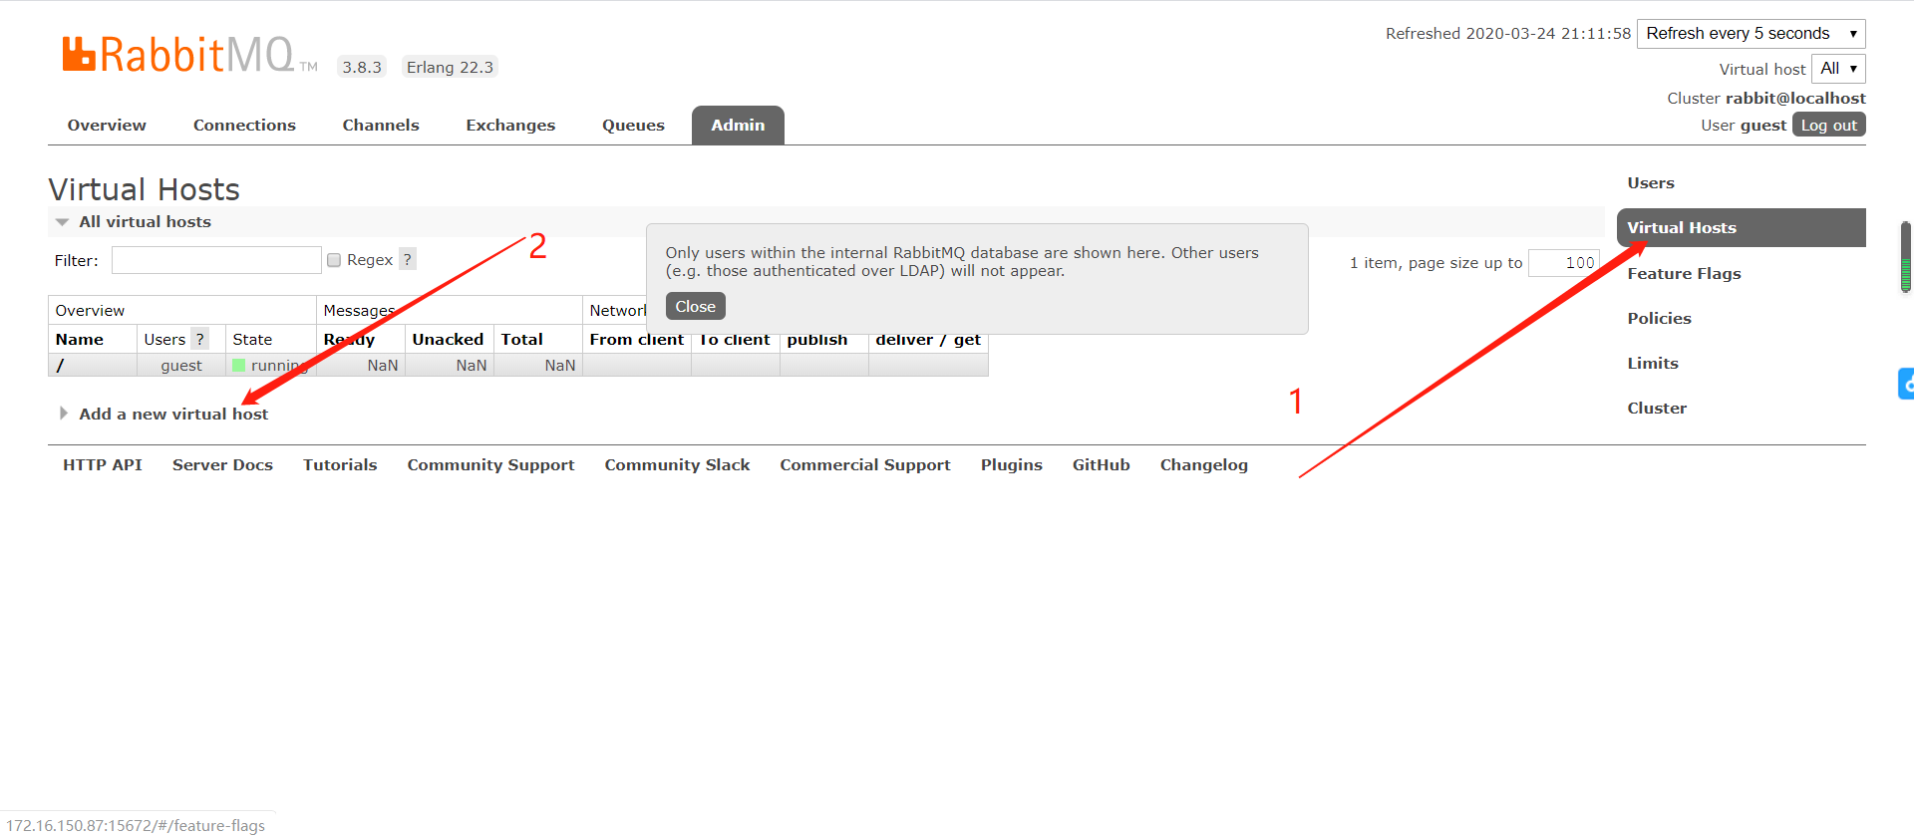This screenshot has width=1914, height=839.
Task: Click the page scrollbar thumb
Action: [1906, 257]
